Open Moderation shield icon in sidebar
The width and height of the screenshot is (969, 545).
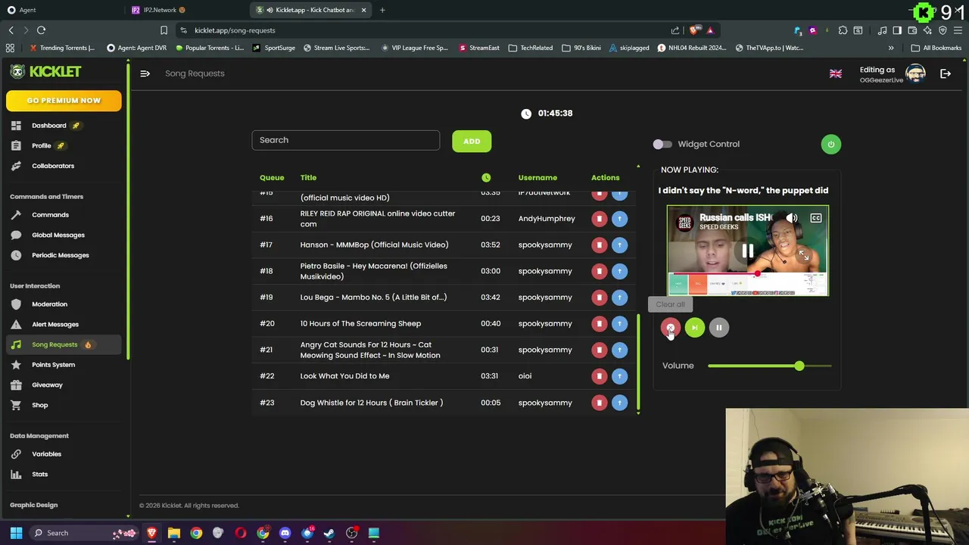(x=16, y=304)
